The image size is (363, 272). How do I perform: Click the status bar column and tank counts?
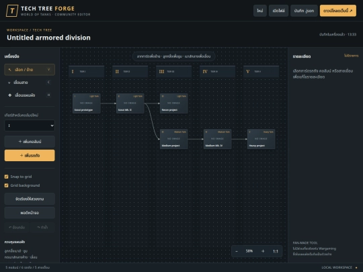click(x=28, y=267)
